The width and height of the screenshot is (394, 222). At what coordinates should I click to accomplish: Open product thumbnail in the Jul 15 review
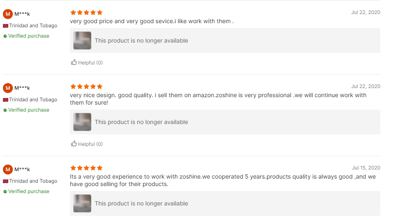pyautogui.click(x=82, y=203)
